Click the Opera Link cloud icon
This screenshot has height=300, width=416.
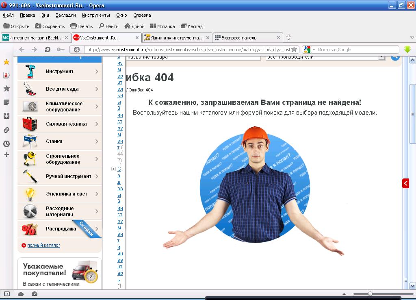pyautogui.click(x=21, y=294)
